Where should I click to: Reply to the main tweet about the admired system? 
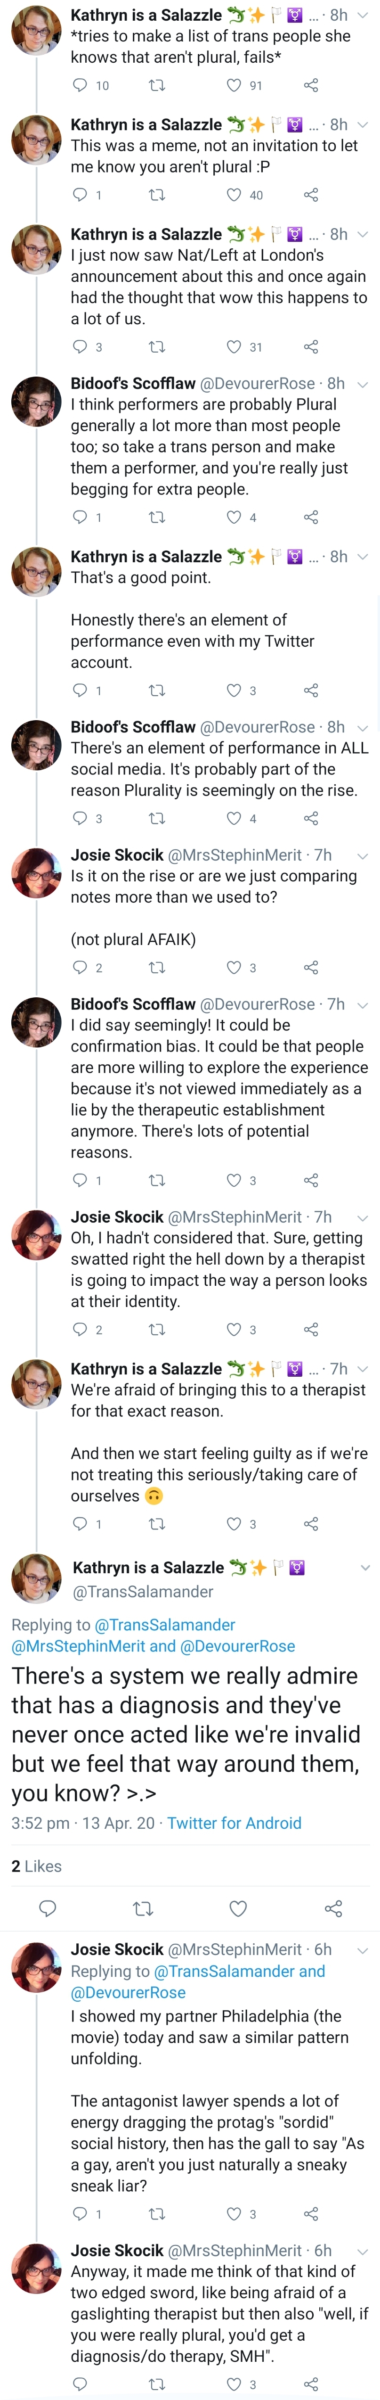tap(48, 1909)
